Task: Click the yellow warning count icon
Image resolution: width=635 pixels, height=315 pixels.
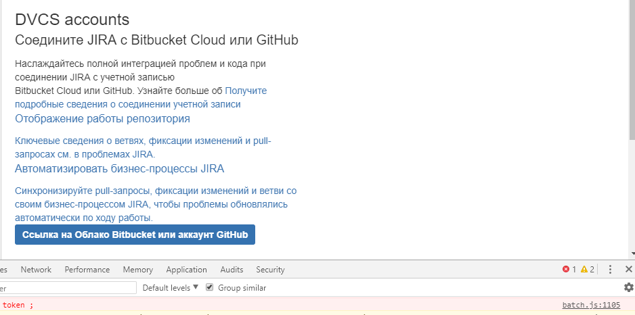Action: tap(584, 269)
